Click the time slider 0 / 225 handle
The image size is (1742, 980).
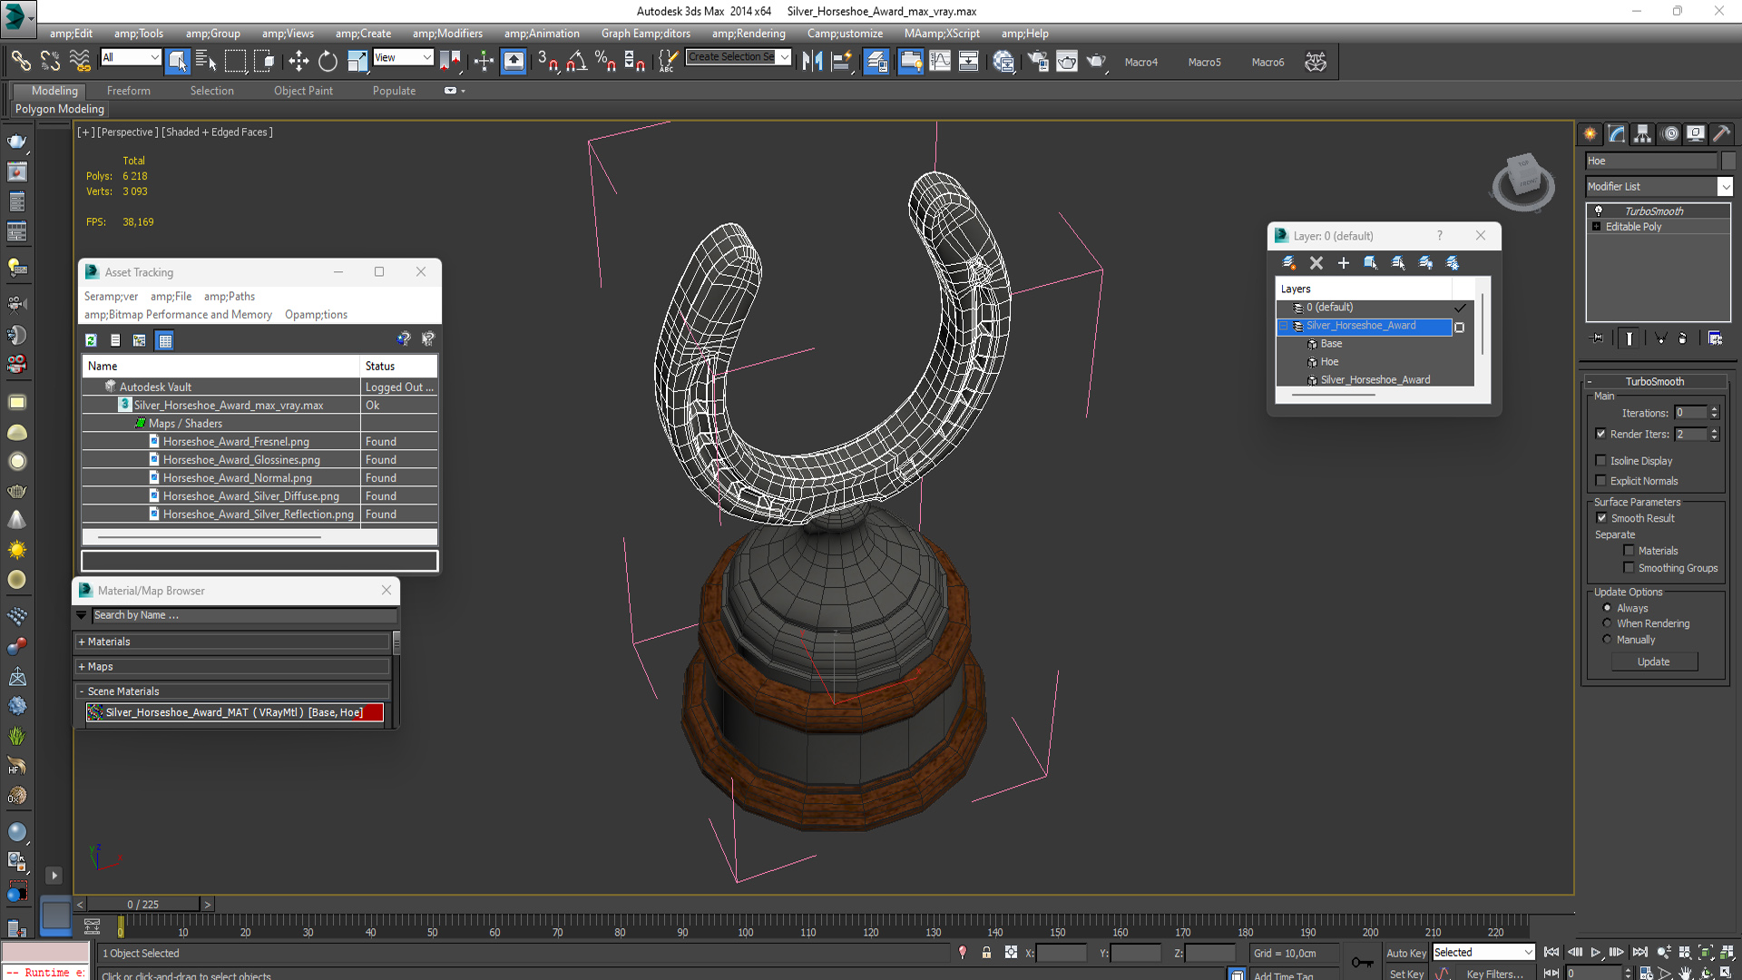[143, 905]
